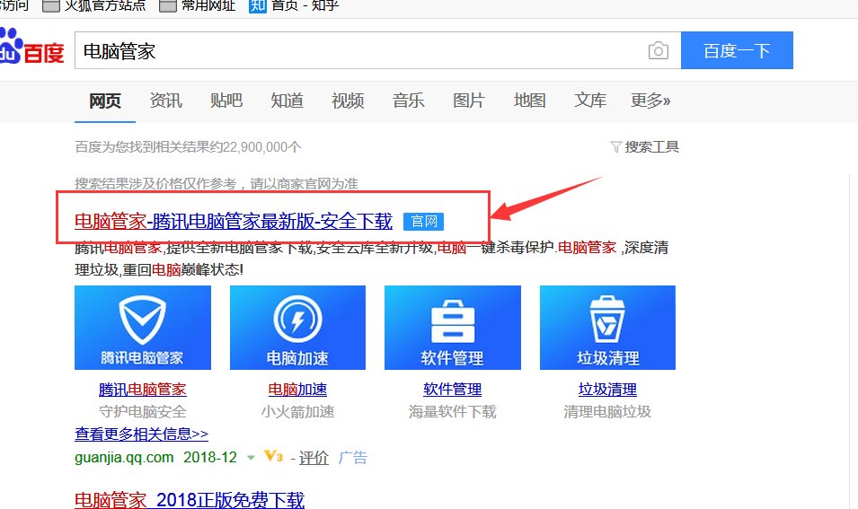The image size is (858, 509).
Task: Click the 清理电脑垃圾 caption
Action: (x=607, y=412)
